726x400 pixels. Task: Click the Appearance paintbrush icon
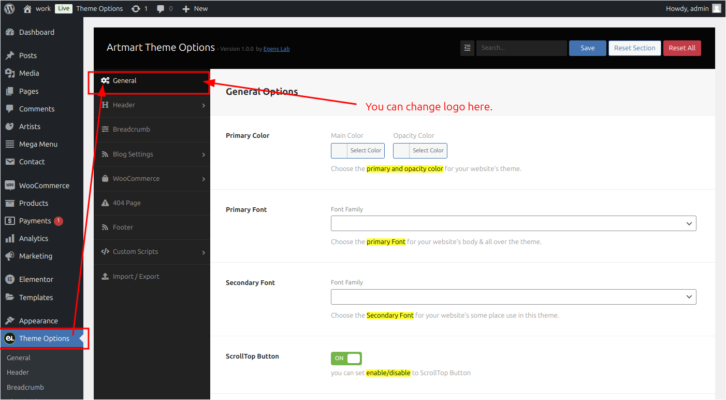point(9,321)
